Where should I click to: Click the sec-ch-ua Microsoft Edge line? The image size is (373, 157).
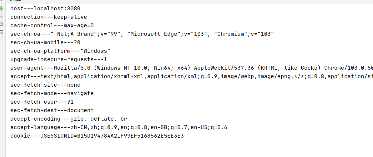point(142,34)
